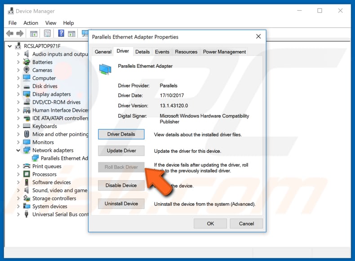This screenshot has width=355, height=261.
Task: Click the Network adapters icon
Action: coord(27,150)
